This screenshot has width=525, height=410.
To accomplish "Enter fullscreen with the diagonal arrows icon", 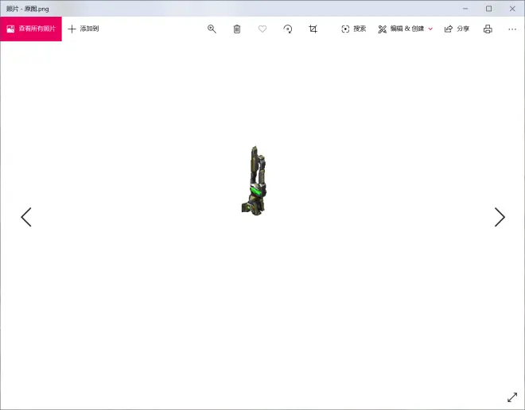I will coord(512,397).
